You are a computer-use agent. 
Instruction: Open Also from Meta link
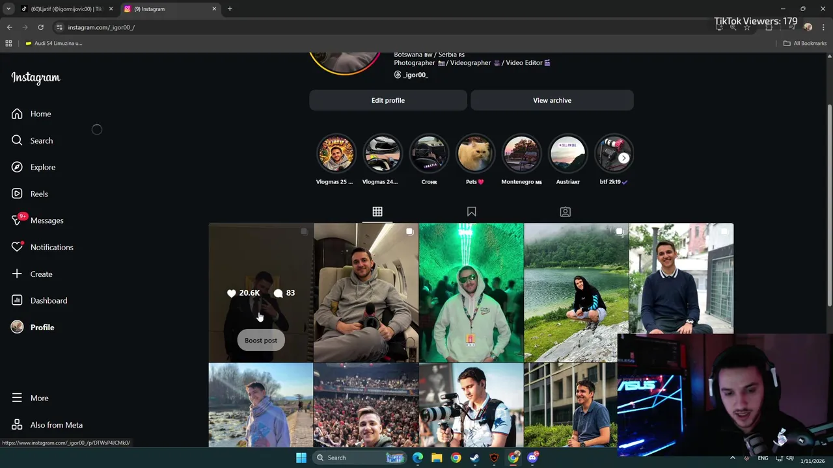tap(47, 424)
